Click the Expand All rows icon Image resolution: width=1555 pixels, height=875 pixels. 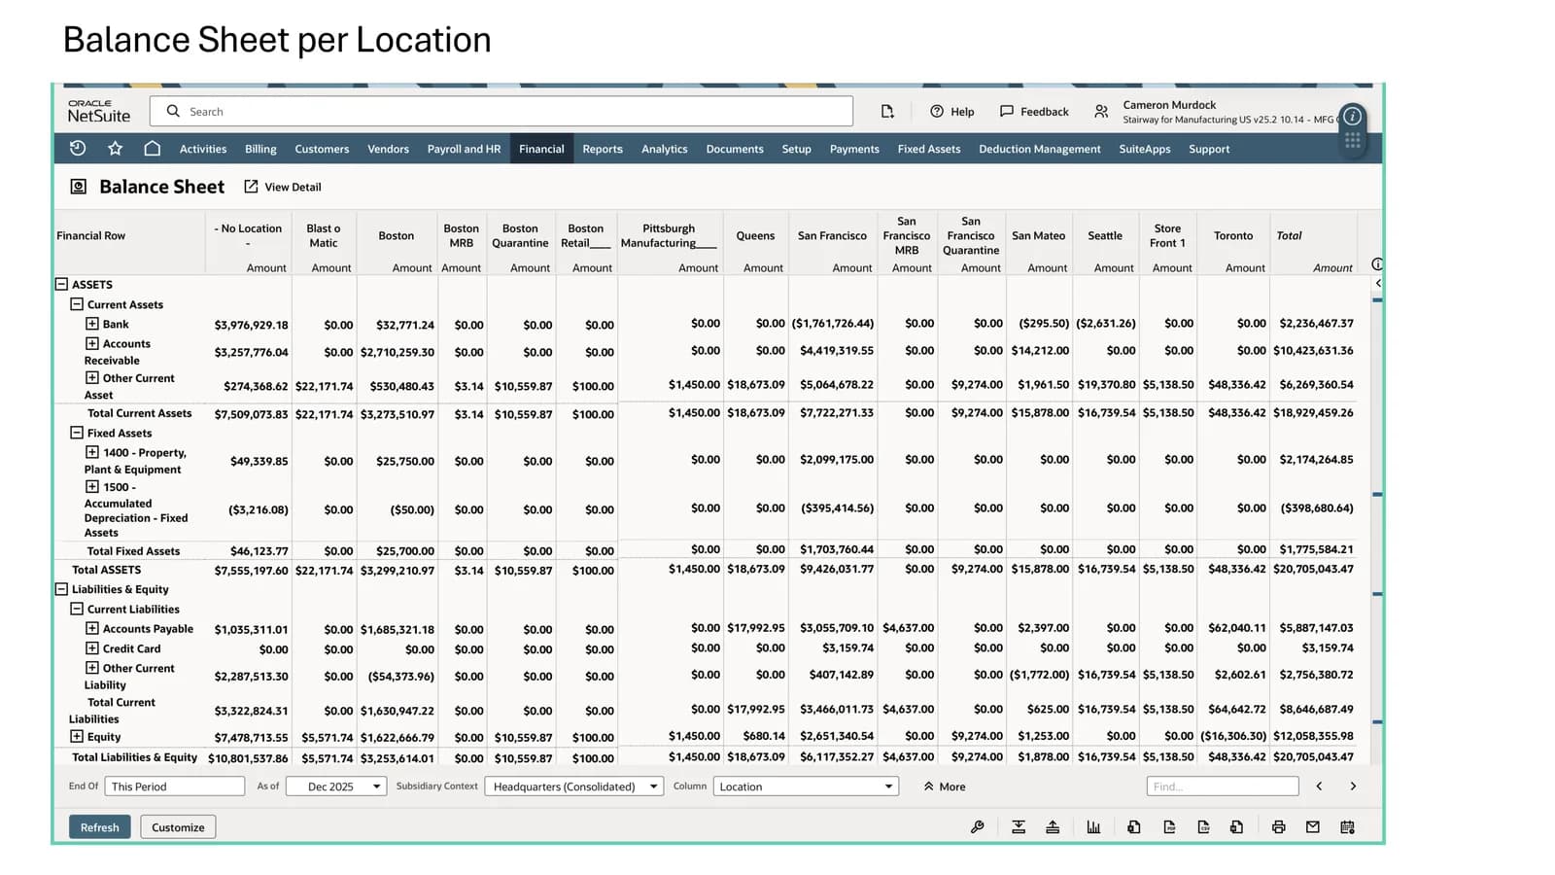click(x=1019, y=826)
